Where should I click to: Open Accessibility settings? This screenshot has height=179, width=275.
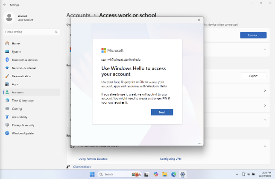tap(20, 117)
